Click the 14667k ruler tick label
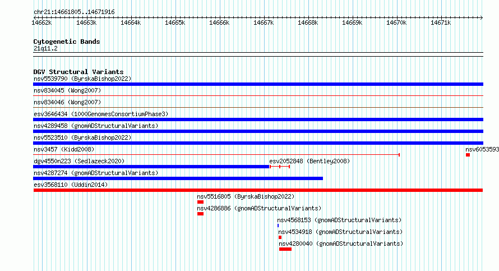Image resolution: width=499 pixels, height=271 pixels. pyautogui.click(x=264, y=22)
